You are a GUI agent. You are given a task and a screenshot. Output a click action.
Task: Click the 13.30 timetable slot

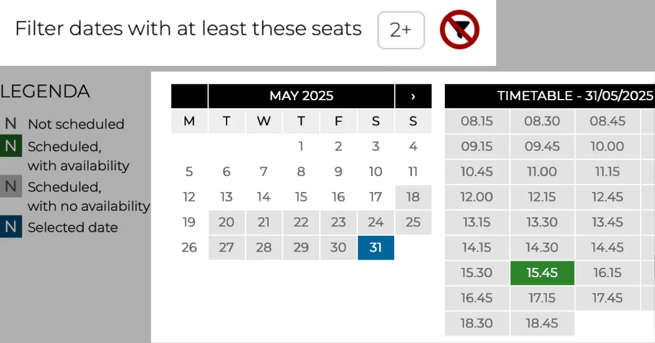542,222
